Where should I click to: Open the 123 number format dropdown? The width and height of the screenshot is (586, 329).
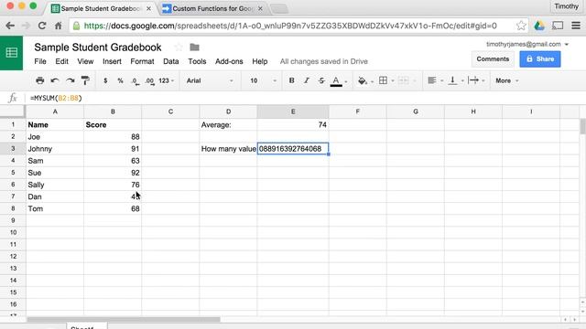tap(167, 80)
